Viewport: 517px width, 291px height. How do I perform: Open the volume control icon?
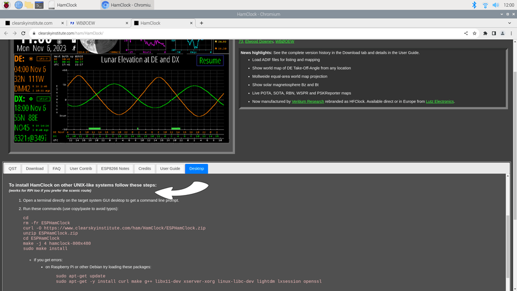click(x=496, y=5)
